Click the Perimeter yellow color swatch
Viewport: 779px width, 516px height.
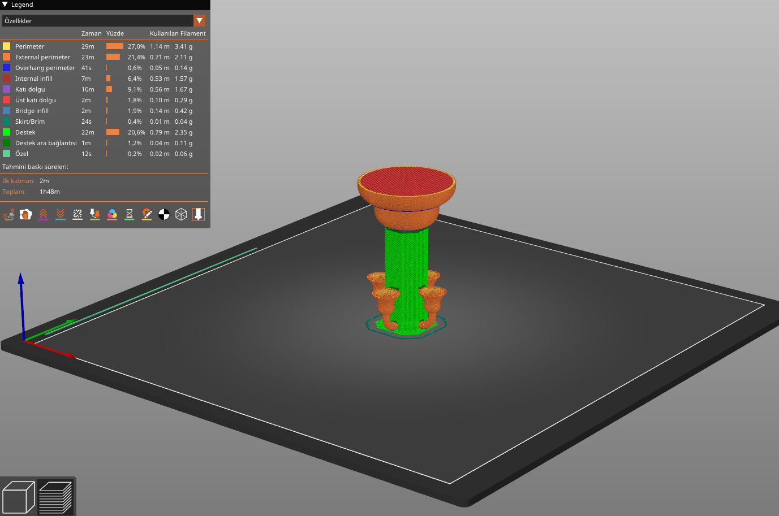[x=6, y=46]
